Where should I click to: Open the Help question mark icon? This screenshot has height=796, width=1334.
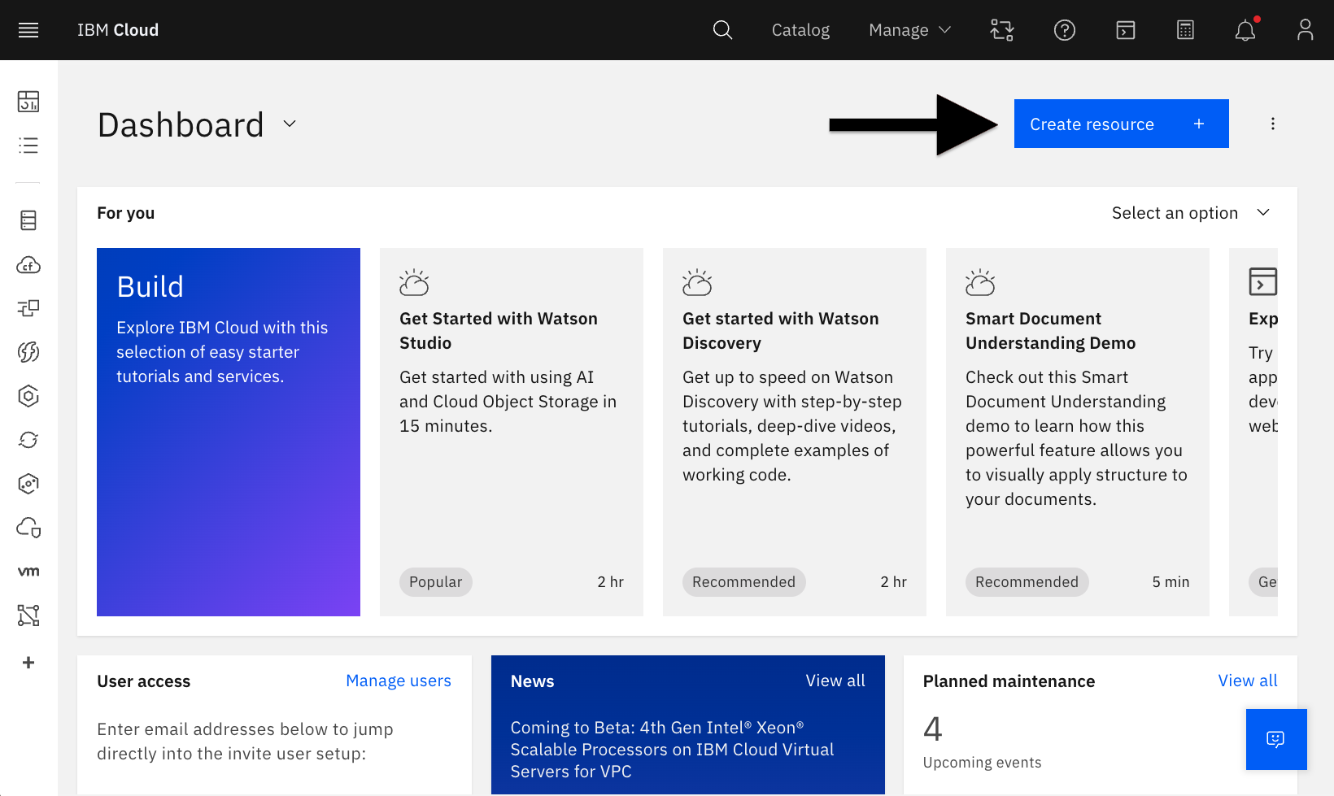pos(1065,30)
